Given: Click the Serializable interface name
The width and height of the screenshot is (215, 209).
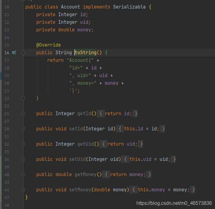Looking at the screenshot, I should coord(129,7).
